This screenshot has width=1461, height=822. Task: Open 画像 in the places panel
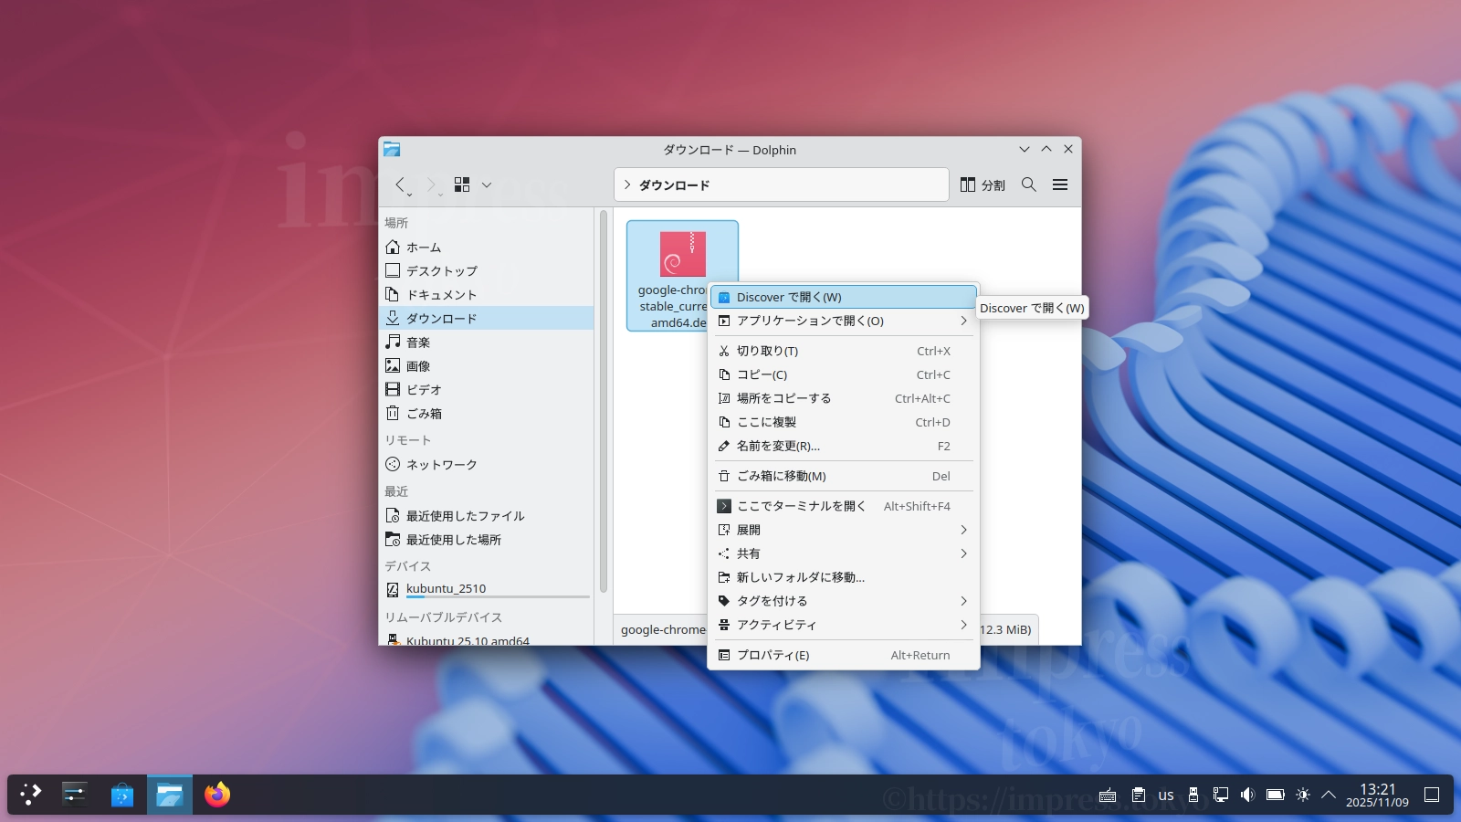click(x=488, y=366)
